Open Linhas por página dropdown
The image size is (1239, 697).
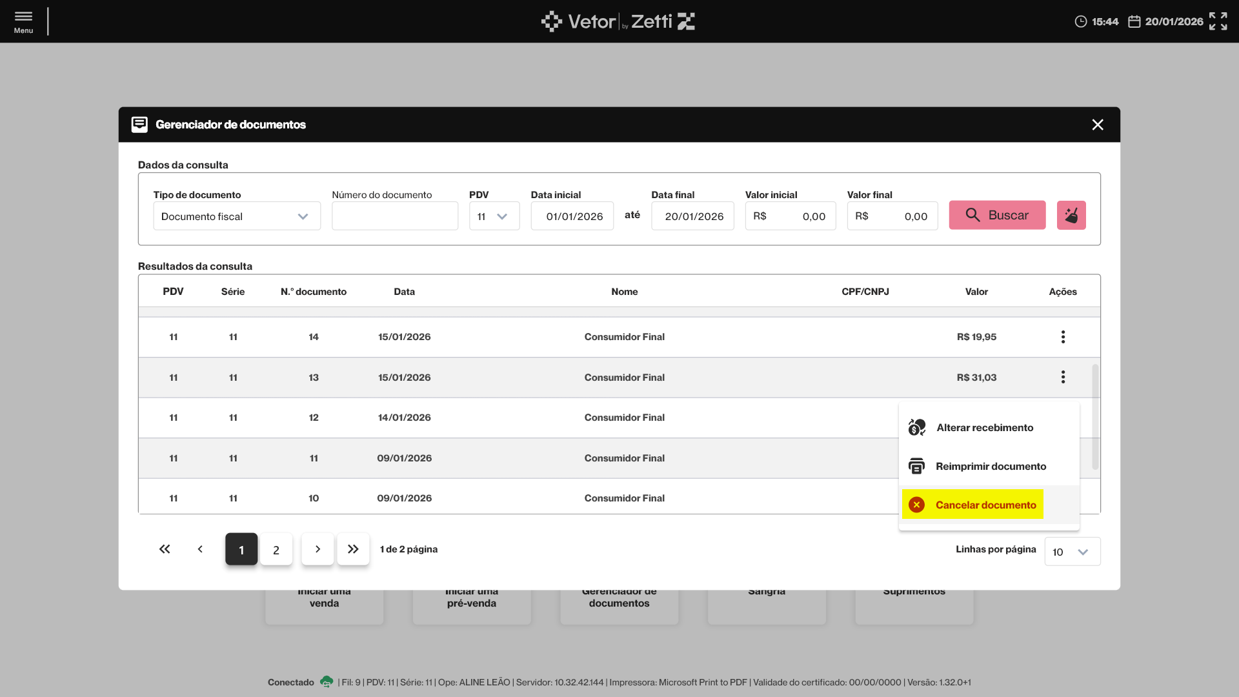tap(1072, 552)
